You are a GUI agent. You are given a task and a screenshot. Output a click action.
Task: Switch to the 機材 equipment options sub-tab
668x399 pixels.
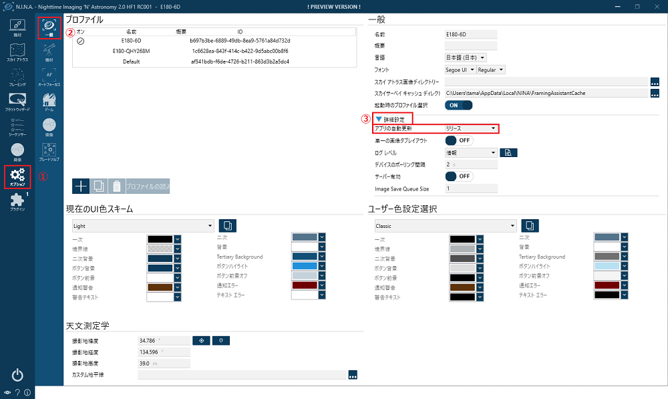tap(49, 52)
